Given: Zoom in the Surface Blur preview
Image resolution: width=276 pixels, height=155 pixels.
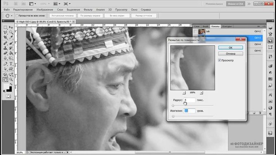Looking at the screenshot, I should pyautogui.click(x=201, y=93).
